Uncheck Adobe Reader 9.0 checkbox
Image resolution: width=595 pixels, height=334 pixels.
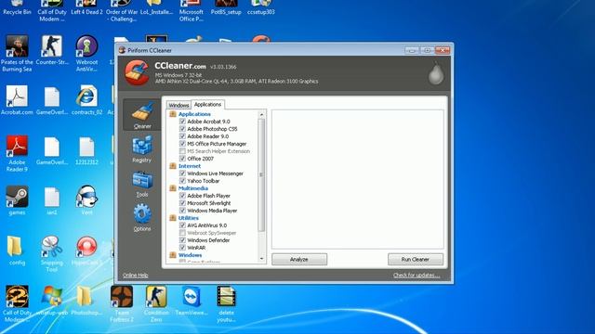coord(182,136)
